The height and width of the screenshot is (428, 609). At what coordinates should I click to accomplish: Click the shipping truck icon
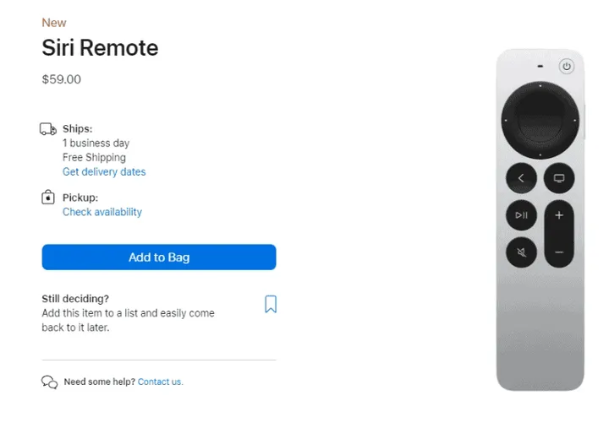click(x=48, y=129)
